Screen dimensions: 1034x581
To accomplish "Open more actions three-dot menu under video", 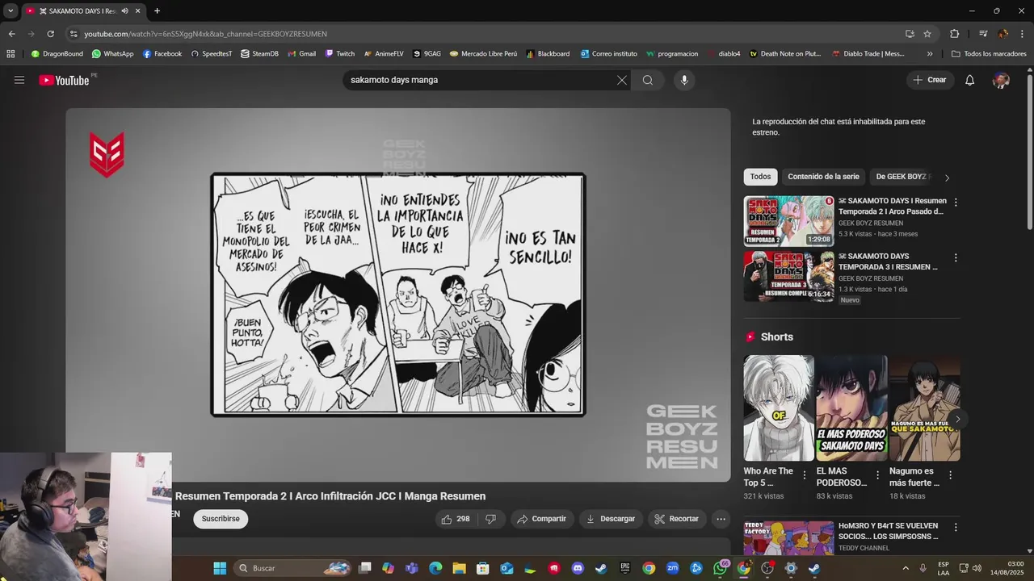I will (x=721, y=519).
